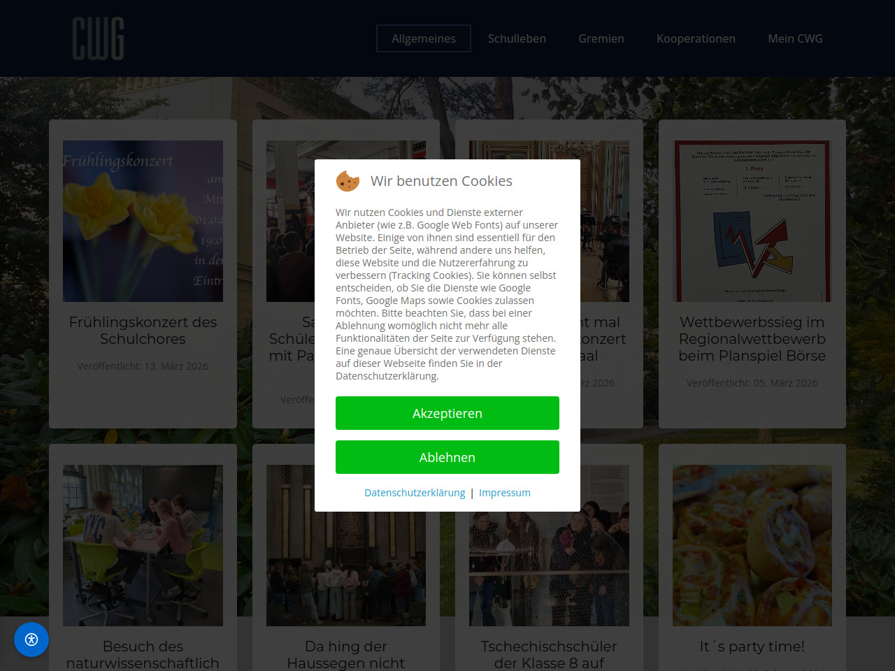
Task: Accept cookies with Akzeptieren button
Action: pos(447,413)
